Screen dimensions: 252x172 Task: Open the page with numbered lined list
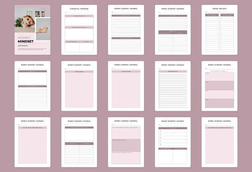point(173,86)
